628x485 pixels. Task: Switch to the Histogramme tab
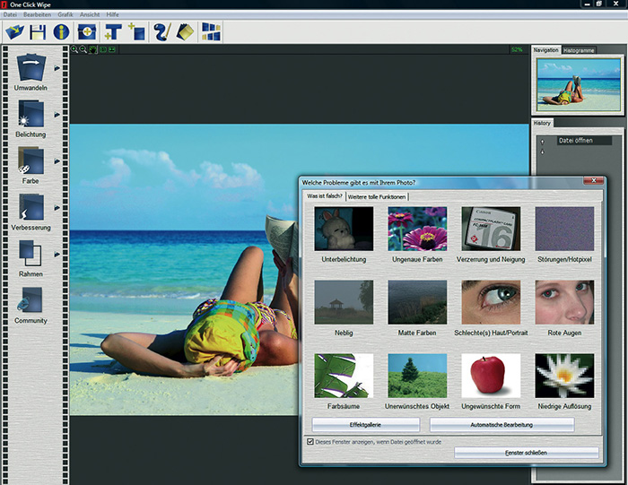click(x=579, y=50)
